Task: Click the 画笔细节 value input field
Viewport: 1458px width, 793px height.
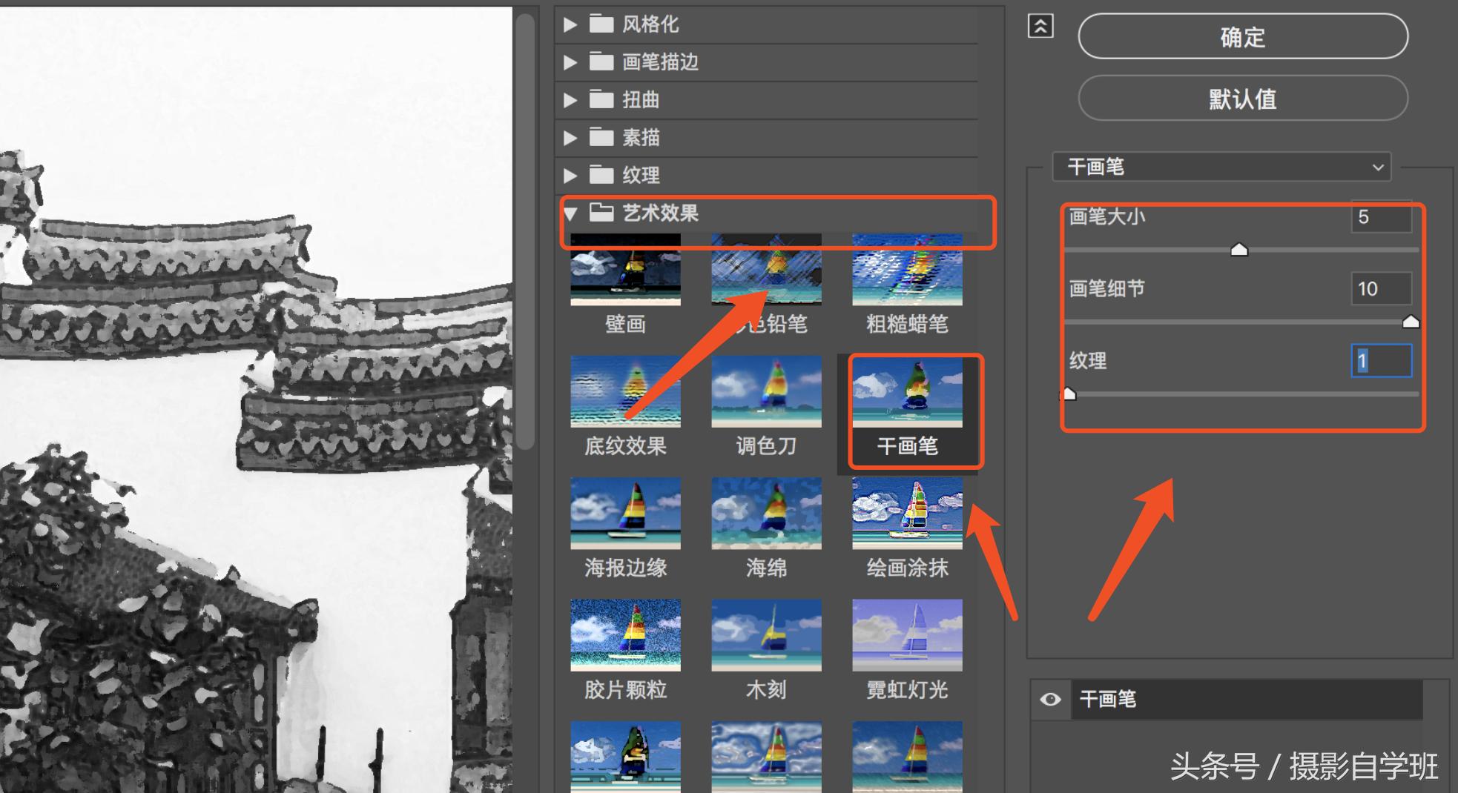Action: pyautogui.click(x=1380, y=289)
